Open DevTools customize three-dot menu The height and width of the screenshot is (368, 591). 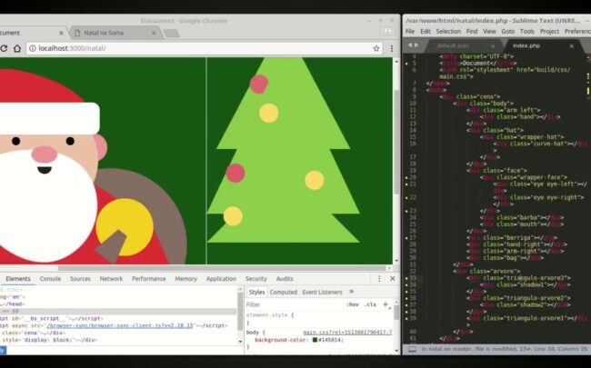click(x=379, y=279)
